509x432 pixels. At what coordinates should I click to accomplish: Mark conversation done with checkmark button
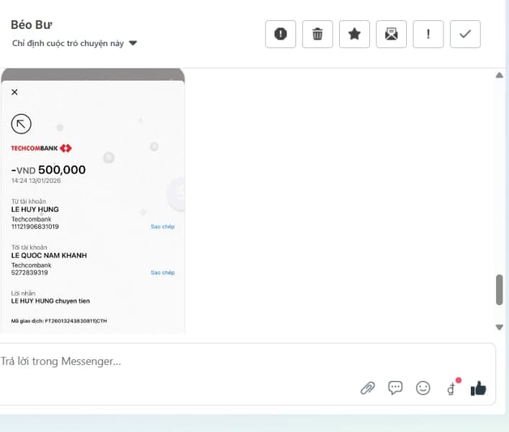[465, 34]
